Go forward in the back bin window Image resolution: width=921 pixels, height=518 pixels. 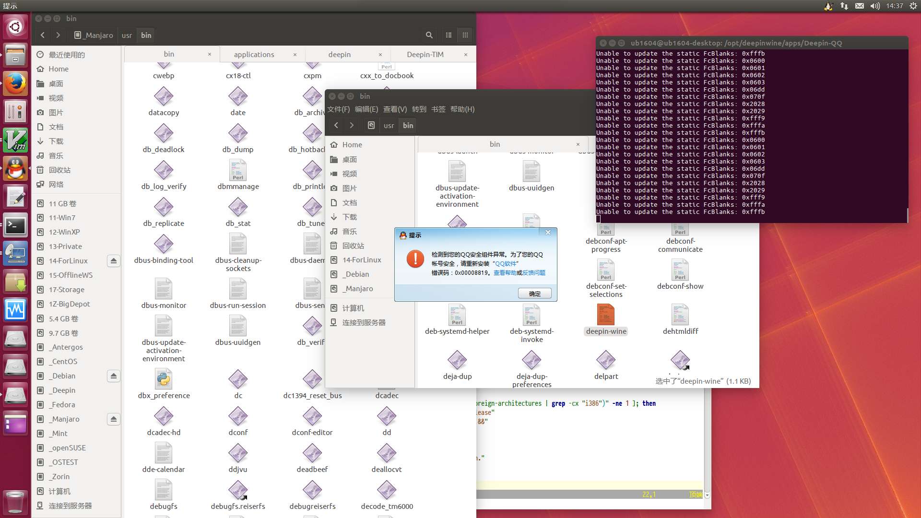(x=58, y=35)
